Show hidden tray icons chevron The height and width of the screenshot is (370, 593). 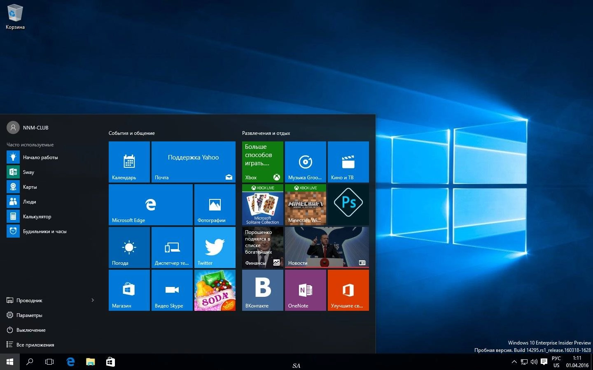[x=514, y=362]
